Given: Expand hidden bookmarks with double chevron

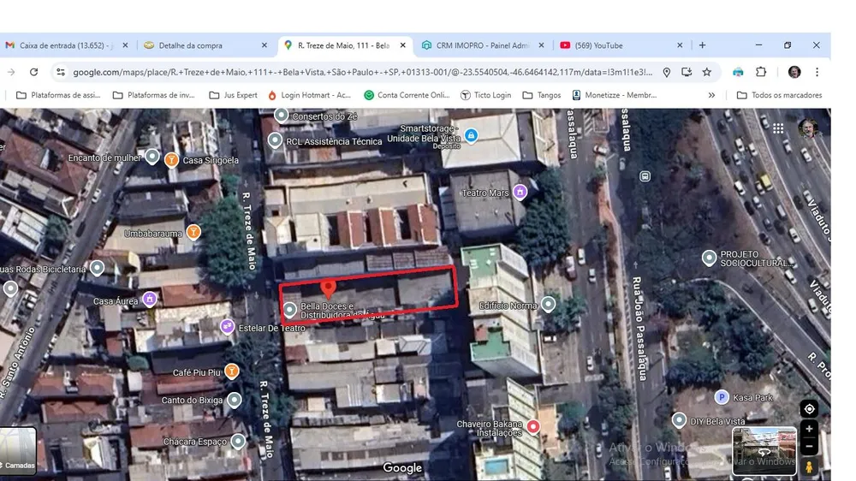Looking at the screenshot, I should tap(711, 95).
